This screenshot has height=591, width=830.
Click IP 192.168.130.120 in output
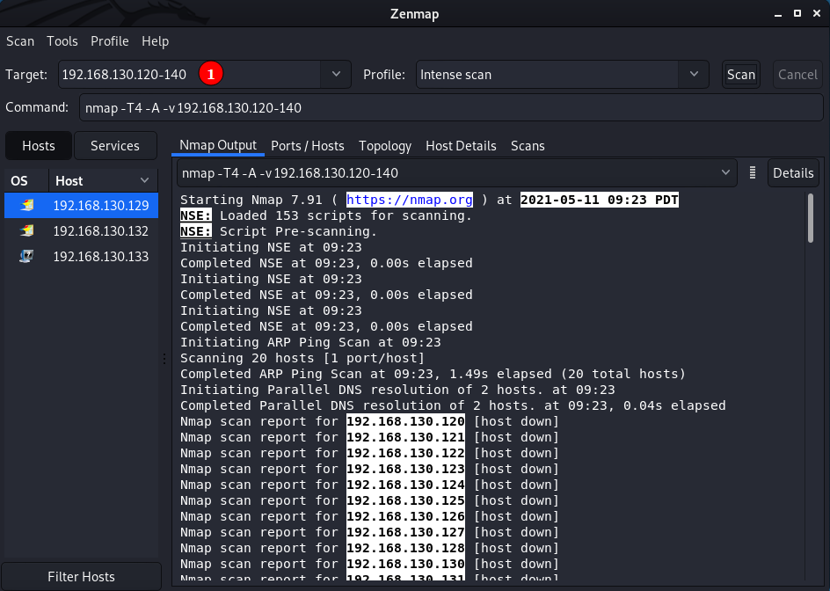point(405,421)
